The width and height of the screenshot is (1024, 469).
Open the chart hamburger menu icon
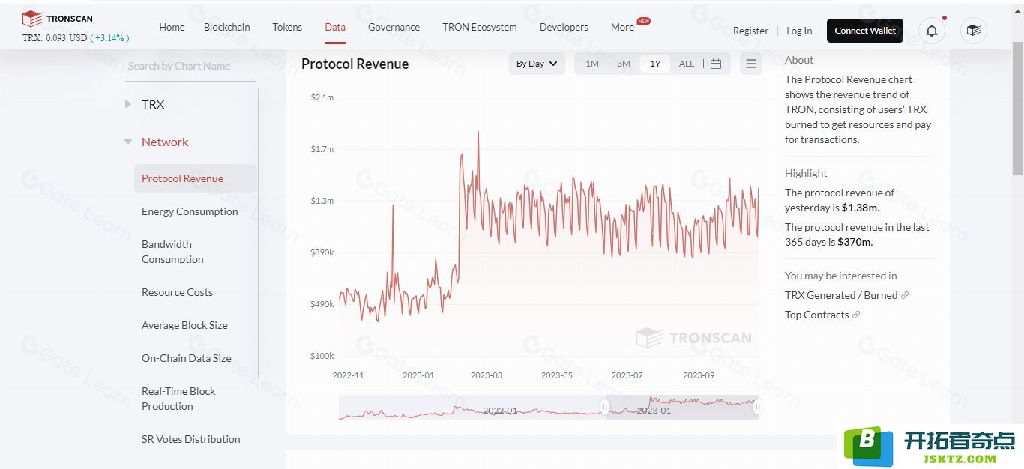[751, 64]
